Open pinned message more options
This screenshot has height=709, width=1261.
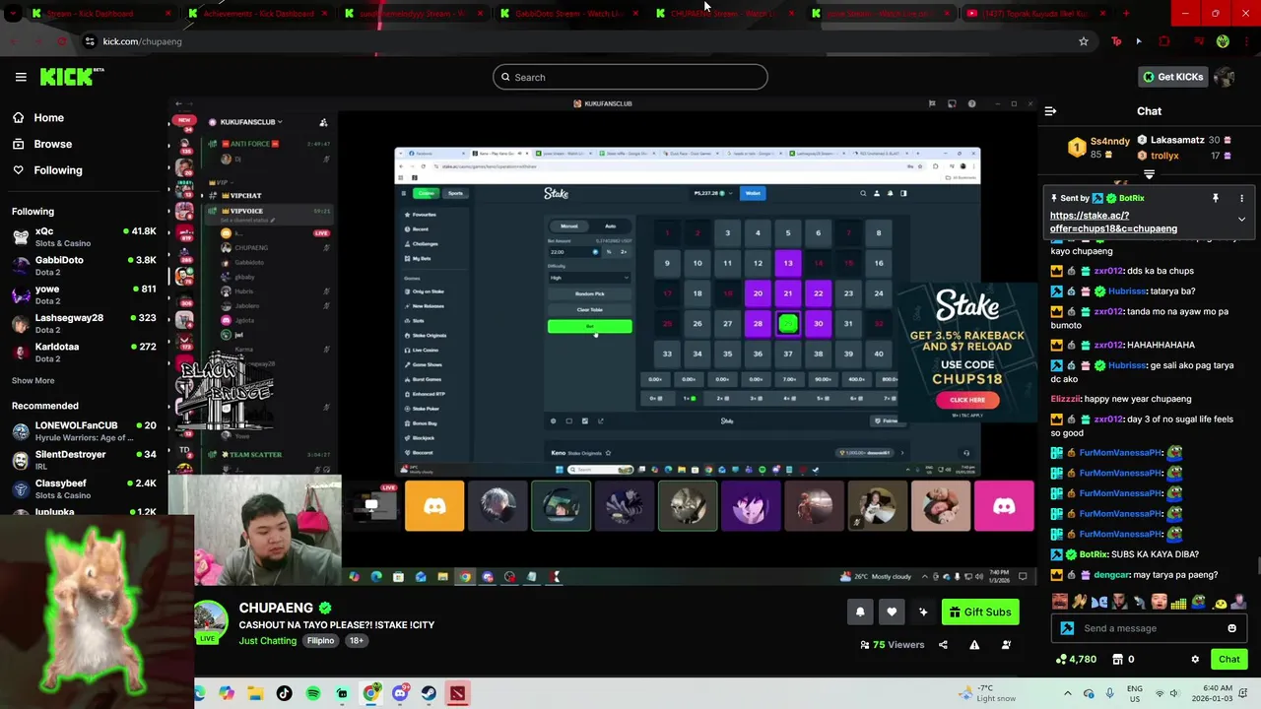pyautogui.click(x=1241, y=198)
